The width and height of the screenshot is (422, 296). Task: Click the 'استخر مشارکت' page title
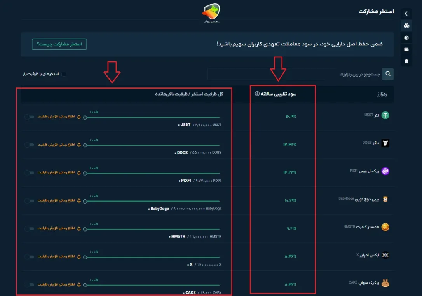tap(376, 11)
